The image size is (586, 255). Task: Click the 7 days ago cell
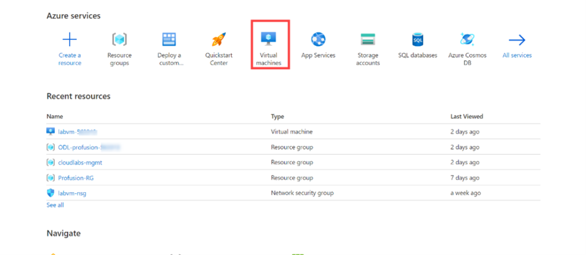point(465,178)
